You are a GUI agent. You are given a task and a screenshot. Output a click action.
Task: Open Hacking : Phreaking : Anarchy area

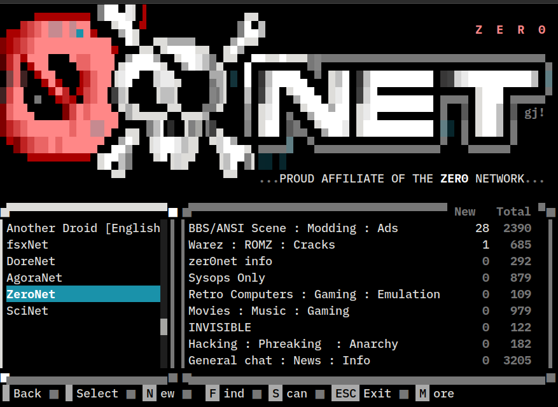293,344
